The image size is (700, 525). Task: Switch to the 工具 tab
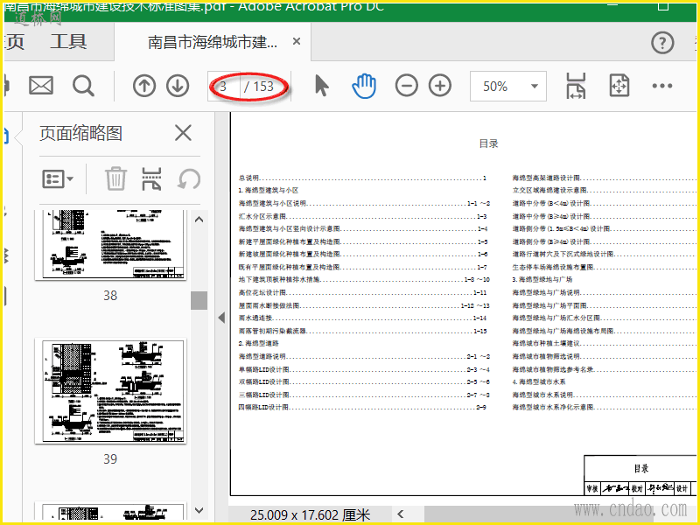(68, 41)
